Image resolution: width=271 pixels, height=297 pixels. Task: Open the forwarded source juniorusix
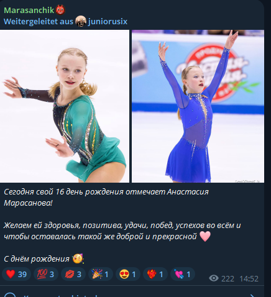(x=108, y=22)
